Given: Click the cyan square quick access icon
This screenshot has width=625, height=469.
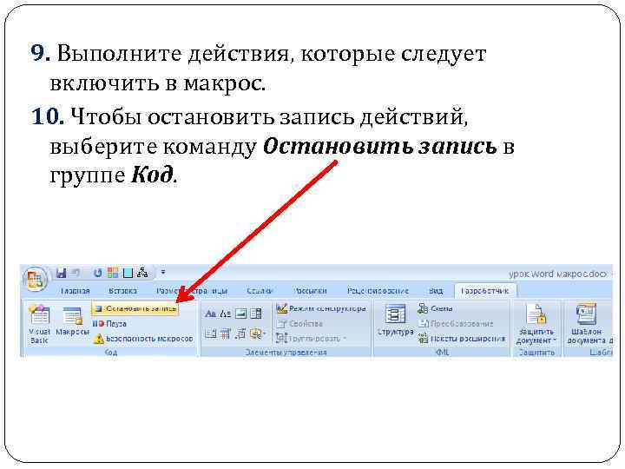Looking at the screenshot, I should (x=128, y=273).
